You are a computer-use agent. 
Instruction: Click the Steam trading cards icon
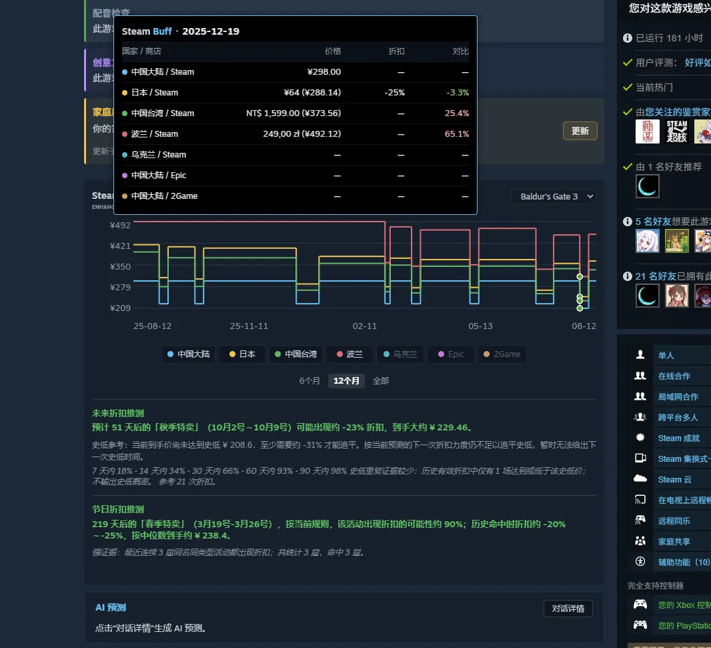(640, 458)
